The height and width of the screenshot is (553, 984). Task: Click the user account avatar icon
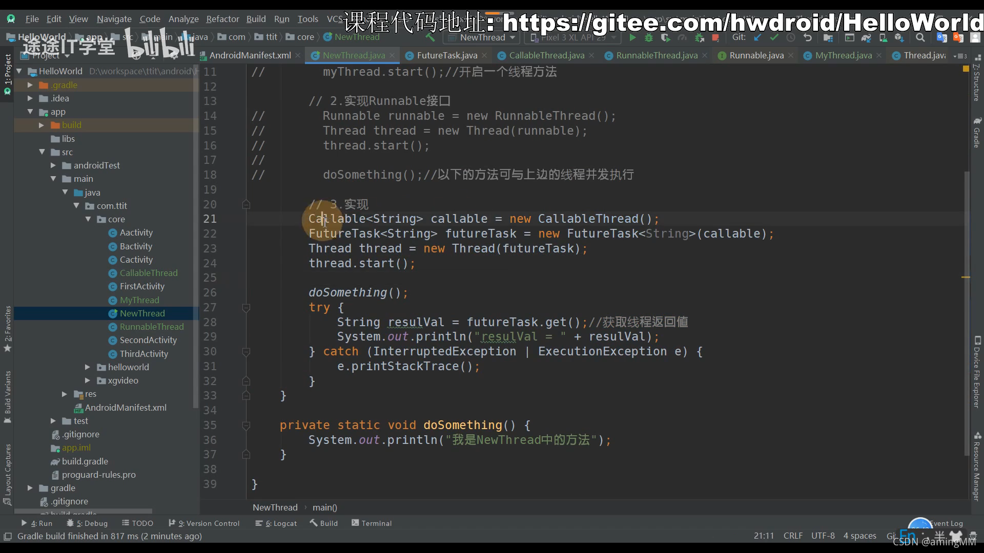(975, 37)
